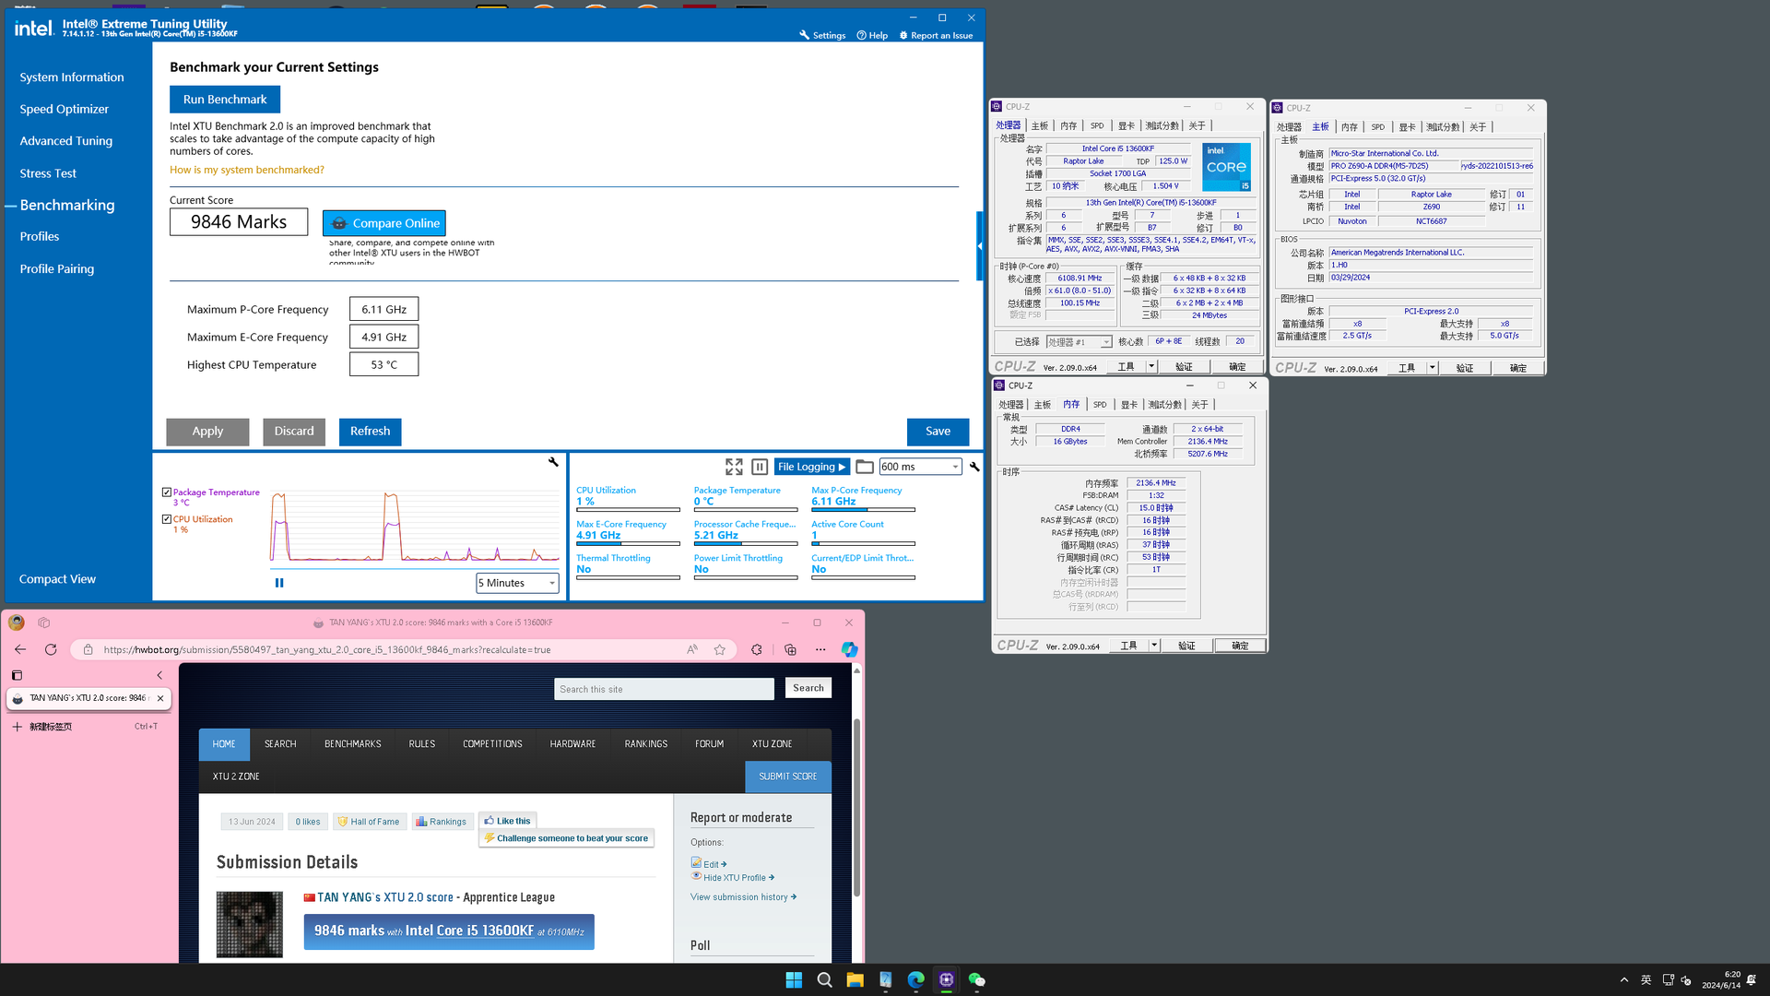Collapse the vertical tabs sidebar
This screenshot has height=996, width=1770.
click(159, 675)
